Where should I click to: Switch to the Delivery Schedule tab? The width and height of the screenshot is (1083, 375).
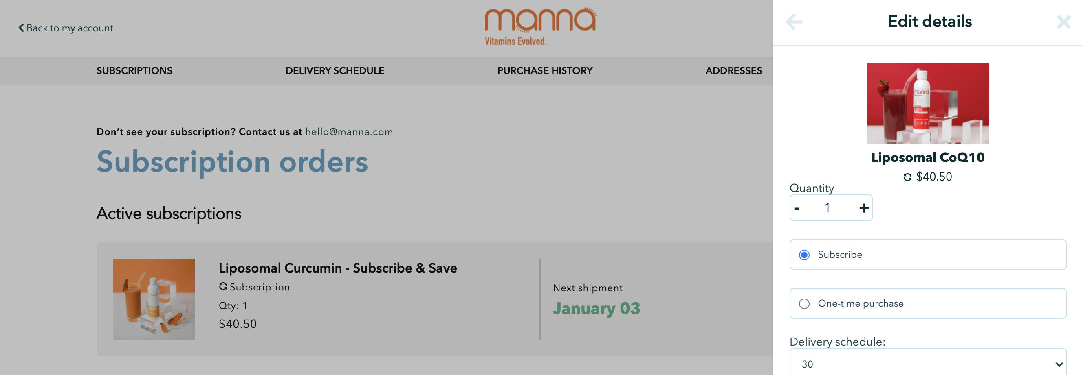click(x=335, y=70)
